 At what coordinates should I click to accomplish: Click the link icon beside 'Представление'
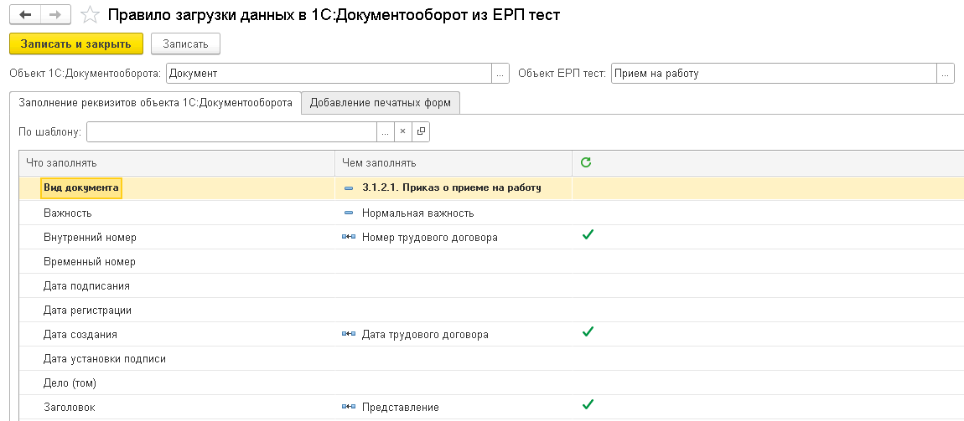pyautogui.click(x=349, y=408)
